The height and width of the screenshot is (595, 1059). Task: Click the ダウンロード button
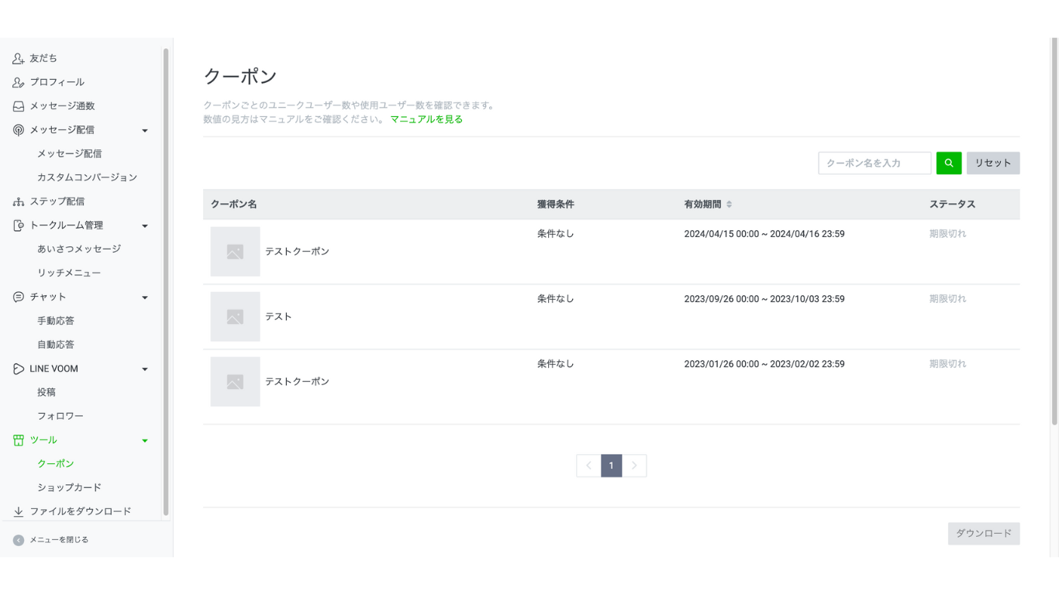(984, 533)
